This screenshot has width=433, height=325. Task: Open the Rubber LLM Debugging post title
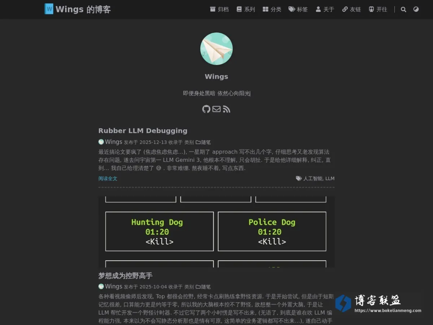point(143,131)
